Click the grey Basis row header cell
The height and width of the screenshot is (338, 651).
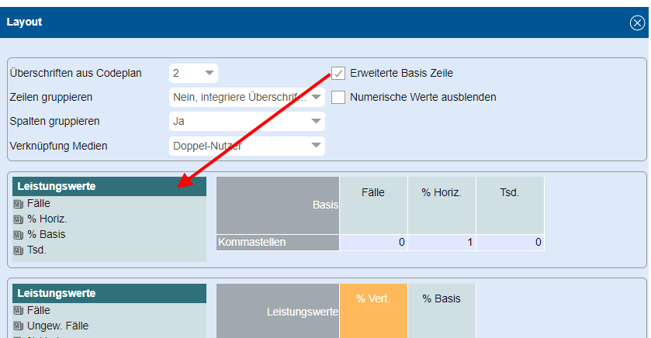tap(277, 205)
